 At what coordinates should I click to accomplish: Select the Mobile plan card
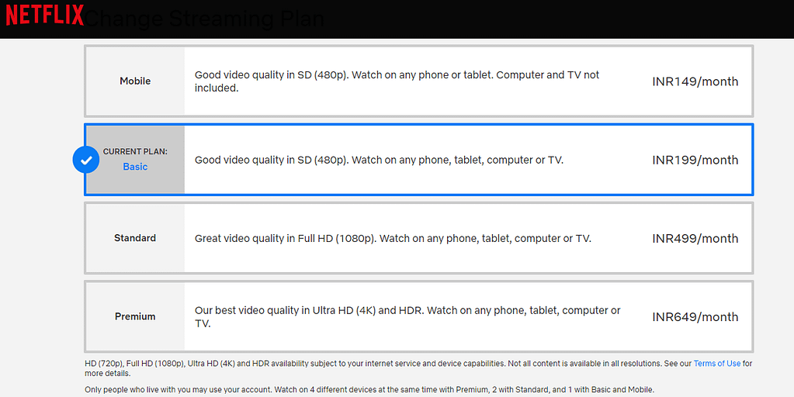pyautogui.click(x=419, y=81)
